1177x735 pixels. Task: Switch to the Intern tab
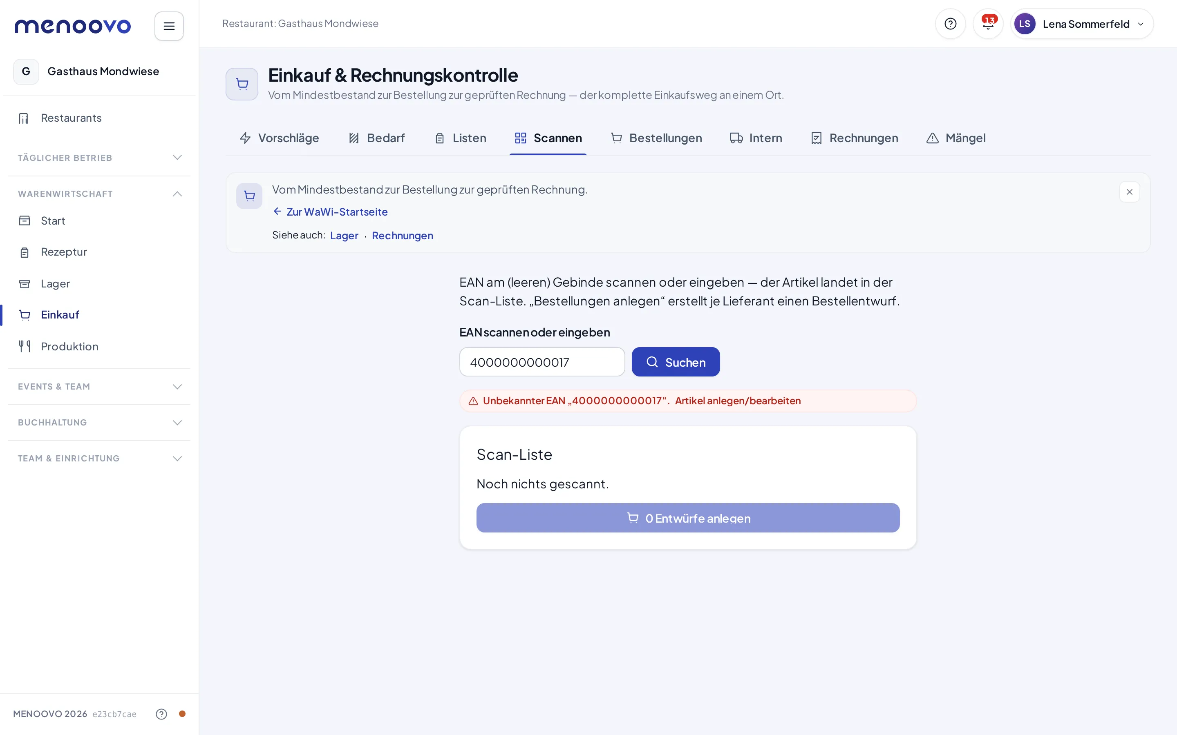click(x=756, y=138)
